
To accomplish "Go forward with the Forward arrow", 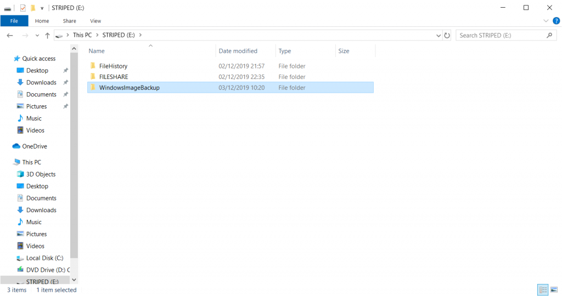I will pos(25,35).
